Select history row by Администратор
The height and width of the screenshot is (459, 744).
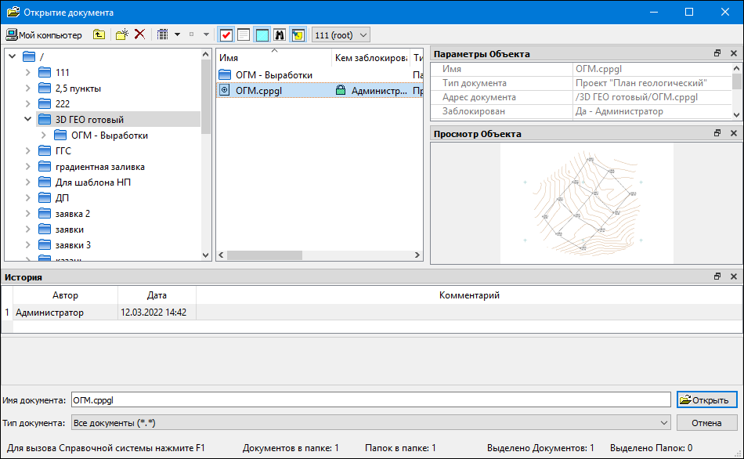coord(372,313)
